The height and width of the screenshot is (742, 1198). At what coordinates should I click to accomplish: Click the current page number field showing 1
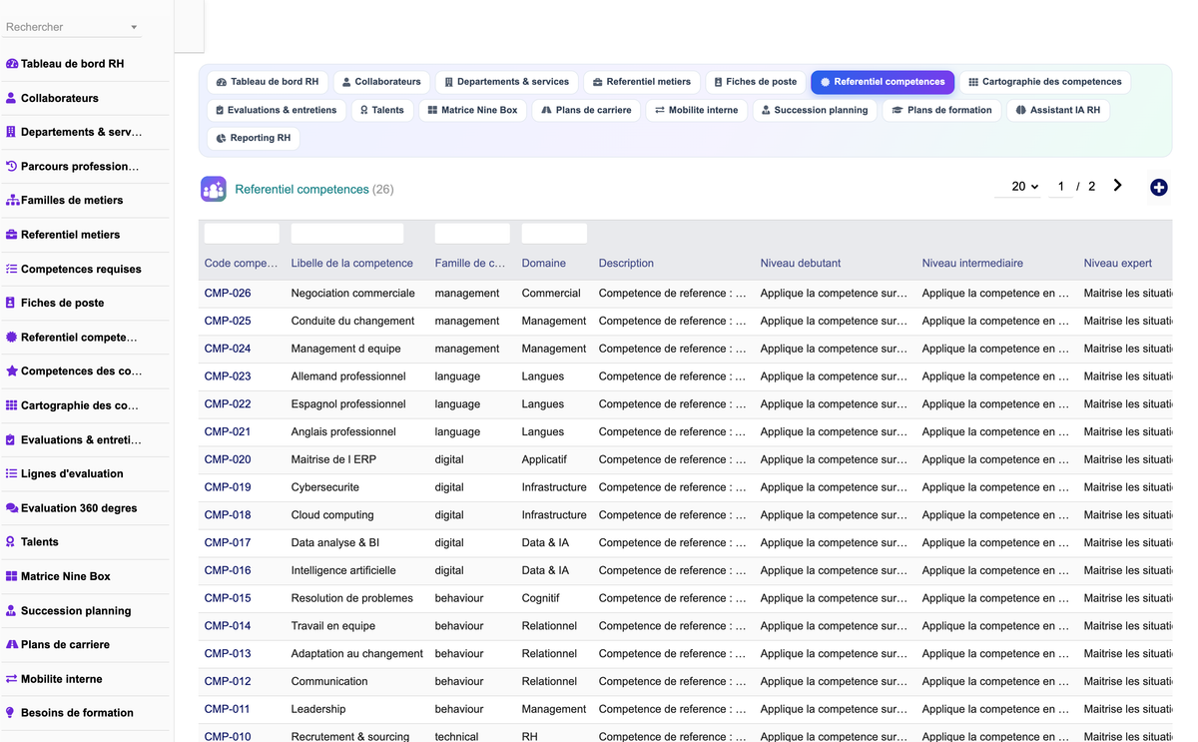coord(1060,187)
